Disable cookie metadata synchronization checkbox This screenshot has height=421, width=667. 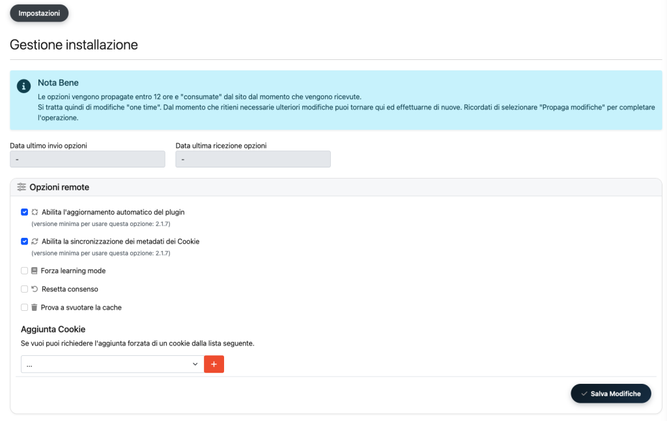[25, 241]
